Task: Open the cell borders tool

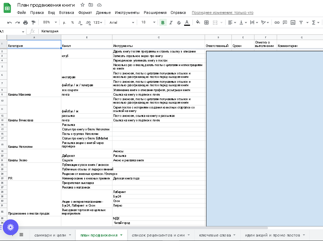Action: click(206, 23)
